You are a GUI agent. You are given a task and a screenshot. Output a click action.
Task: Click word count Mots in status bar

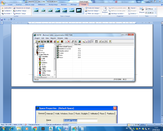[x=18, y=125]
